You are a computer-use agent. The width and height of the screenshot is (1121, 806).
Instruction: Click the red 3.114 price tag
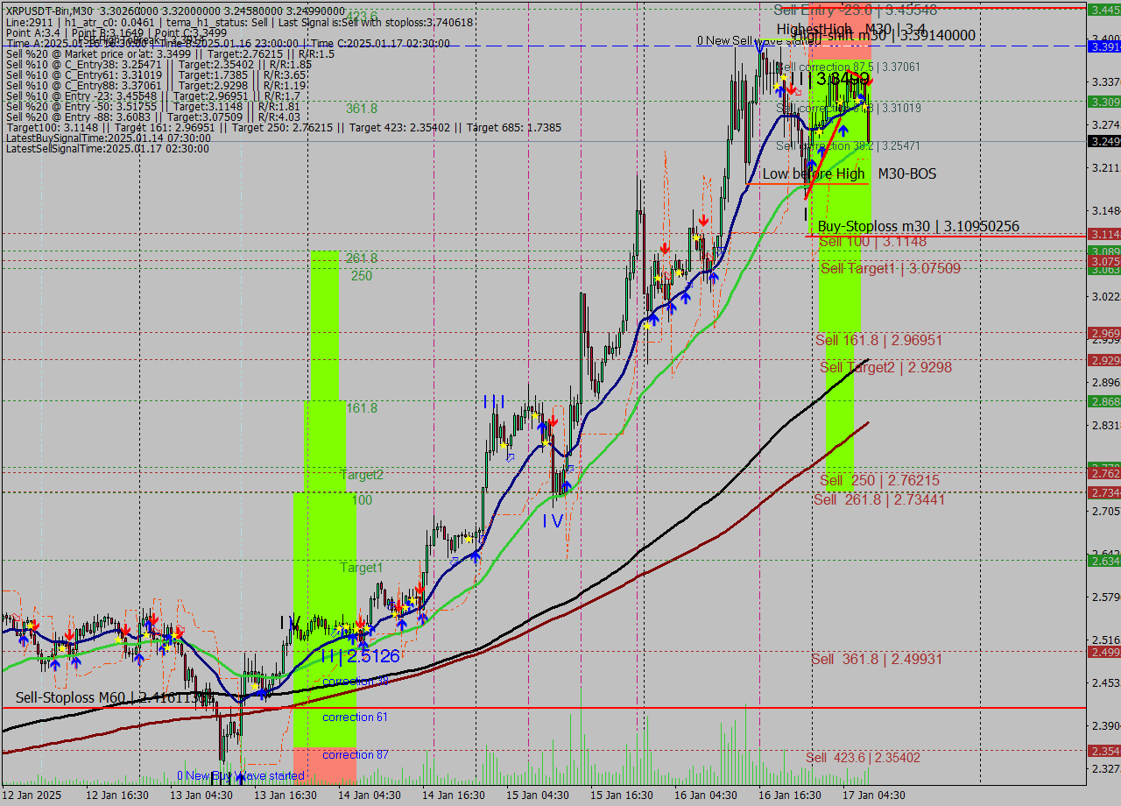coord(1103,234)
